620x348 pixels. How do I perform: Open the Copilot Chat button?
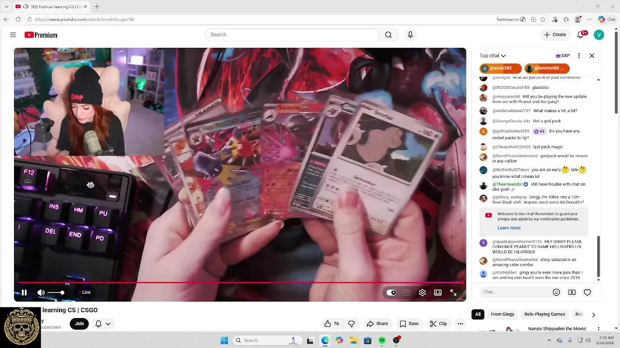point(606,19)
